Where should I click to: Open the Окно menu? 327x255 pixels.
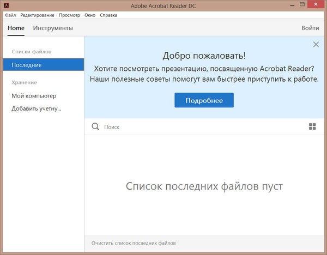tap(90, 15)
